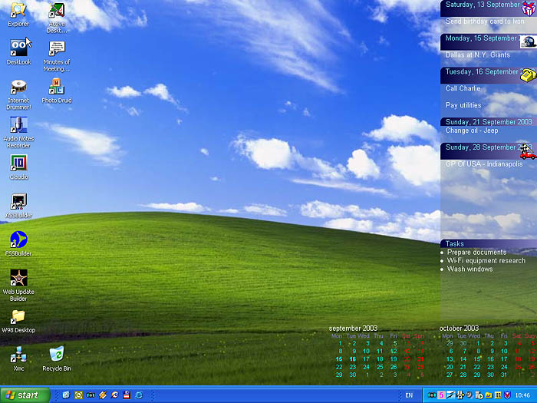This screenshot has height=403, width=537.
Task: Click the Start button
Action: [25, 395]
